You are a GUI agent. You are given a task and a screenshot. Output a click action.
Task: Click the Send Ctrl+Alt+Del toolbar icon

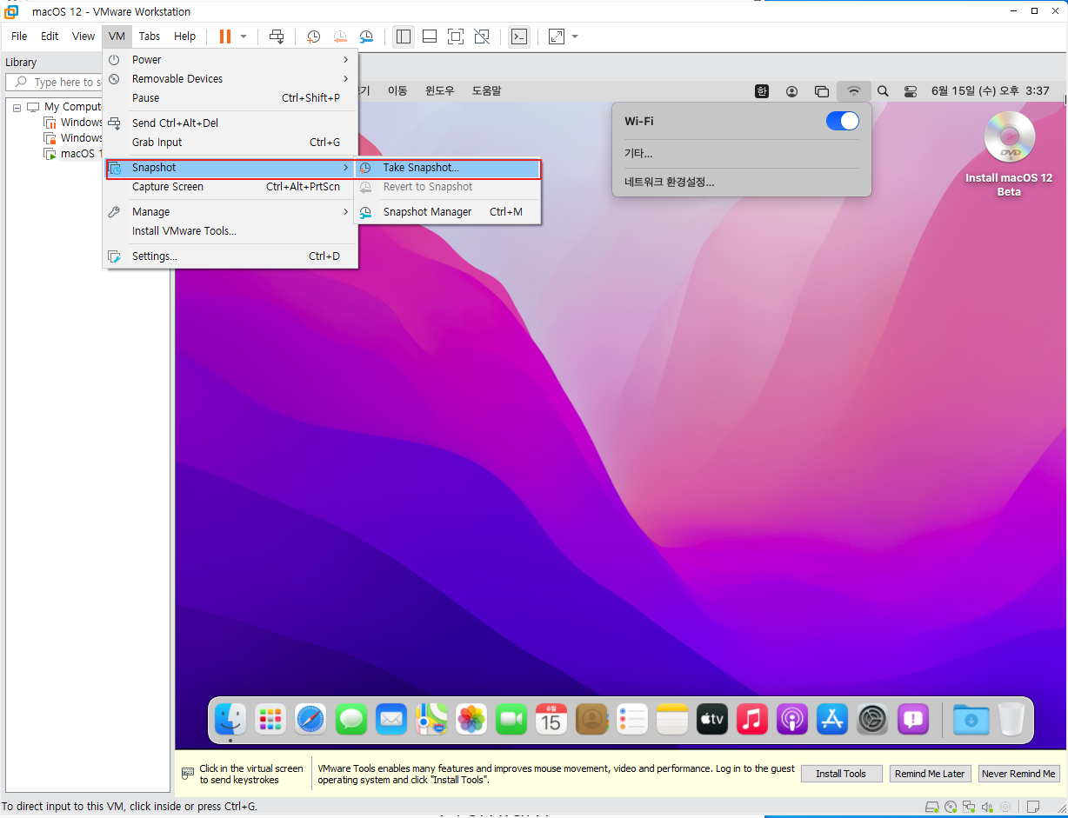click(x=277, y=37)
